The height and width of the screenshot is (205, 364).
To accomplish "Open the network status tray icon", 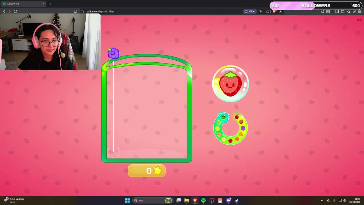I will 340,200.
